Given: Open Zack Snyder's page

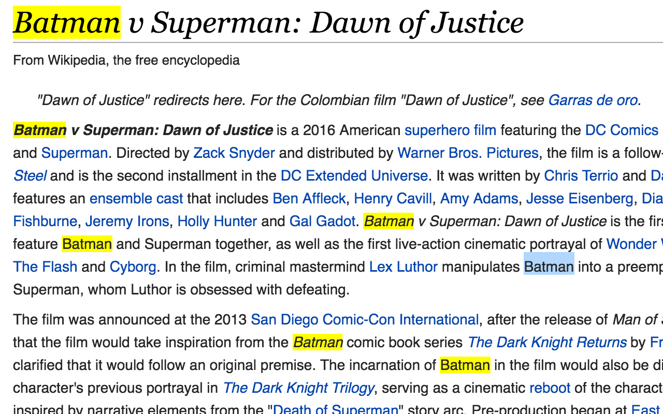Looking at the screenshot, I should (234, 153).
